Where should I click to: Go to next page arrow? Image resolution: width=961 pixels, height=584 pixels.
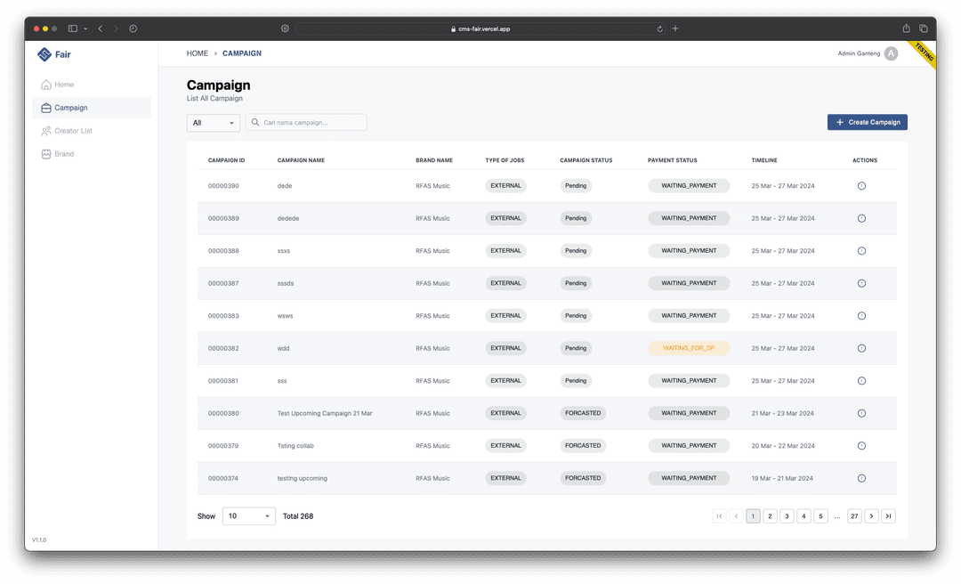(871, 516)
